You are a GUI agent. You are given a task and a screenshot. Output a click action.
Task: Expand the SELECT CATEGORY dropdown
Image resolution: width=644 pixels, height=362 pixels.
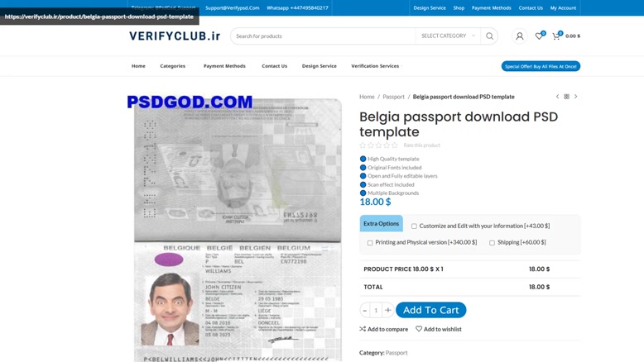coord(448,36)
